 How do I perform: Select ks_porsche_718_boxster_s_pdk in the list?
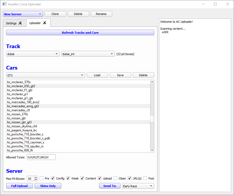click(x=78, y=138)
